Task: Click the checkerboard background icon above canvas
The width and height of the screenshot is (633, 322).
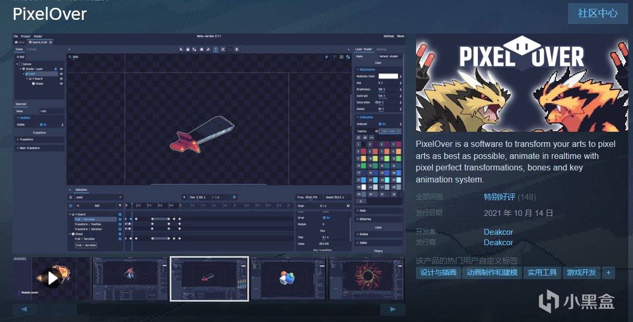Action: pyautogui.click(x=348, y=57)
